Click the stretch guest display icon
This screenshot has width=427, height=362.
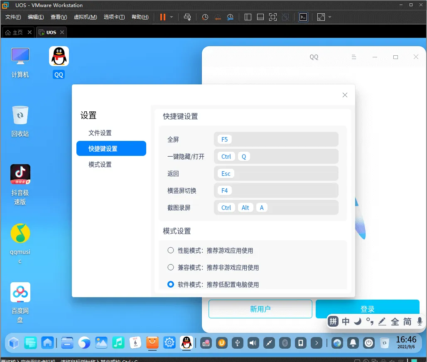(321, 17)
